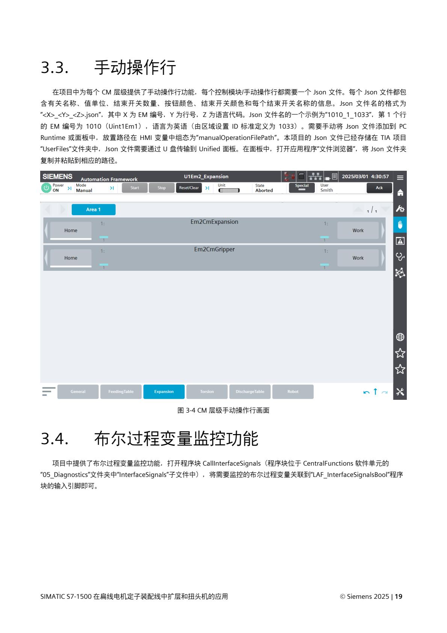447x633 pixels.
Task: Click the blue up arrow navigation icon
Action: tap(375, 392)
